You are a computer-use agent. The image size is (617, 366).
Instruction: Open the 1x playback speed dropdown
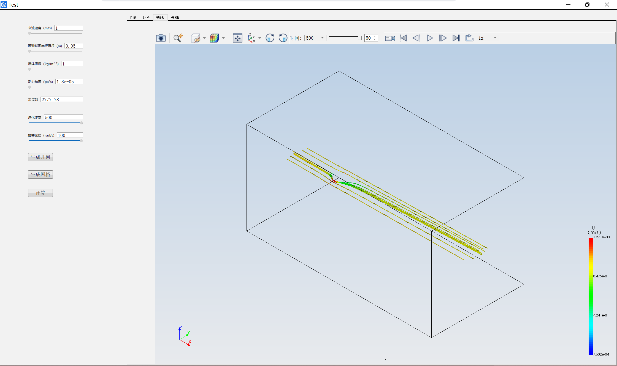pos(488,38)
